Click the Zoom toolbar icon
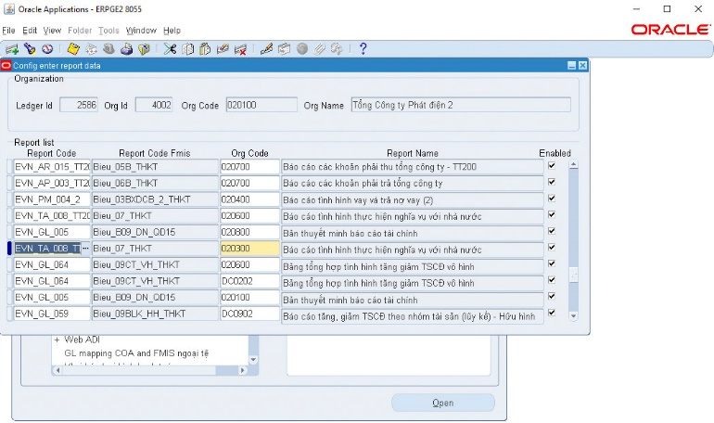The image size is (714, 423). [x=284, y=49]
